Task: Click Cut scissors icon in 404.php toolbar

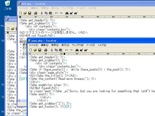Action: coord(42,13)
